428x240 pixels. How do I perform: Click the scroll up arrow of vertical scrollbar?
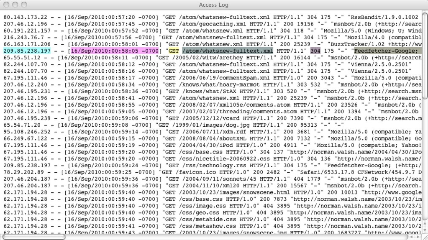point(425,224)
